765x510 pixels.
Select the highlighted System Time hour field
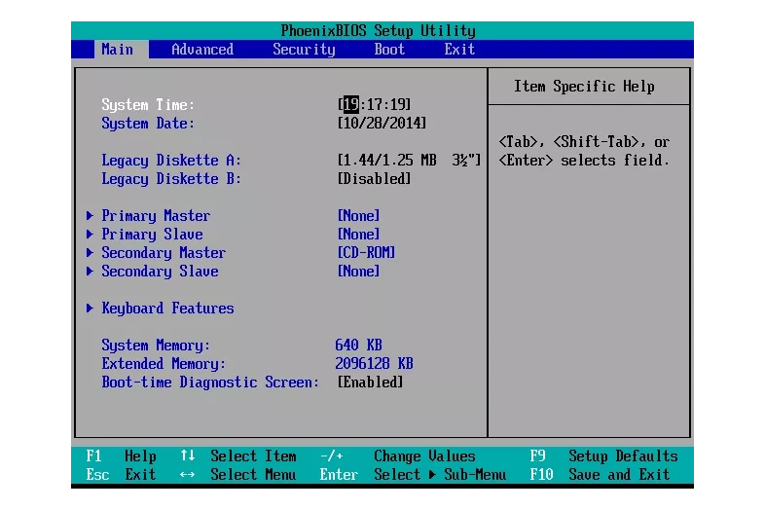[350, 105]
